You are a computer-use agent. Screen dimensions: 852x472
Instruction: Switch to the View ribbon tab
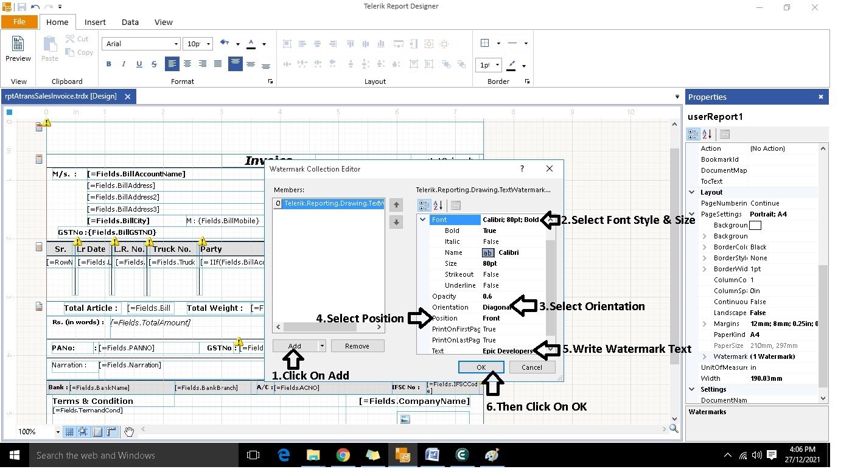163,22
